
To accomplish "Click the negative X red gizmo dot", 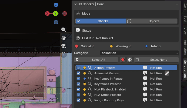I will [x=65, y=13].
